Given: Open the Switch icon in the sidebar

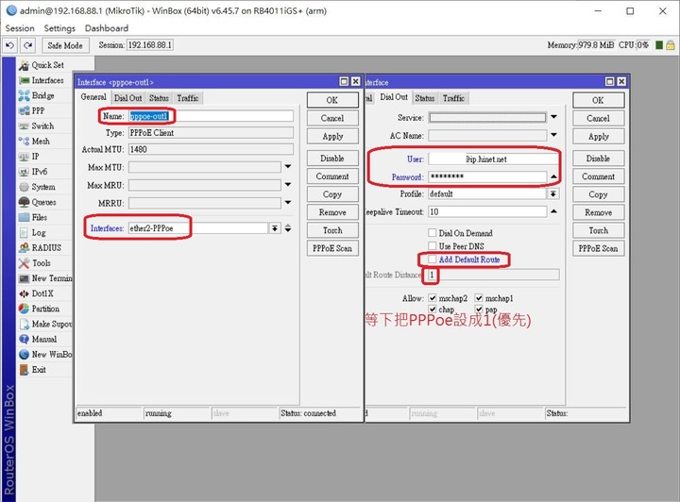Looking at the screenshot, I should (x=24, y=126).
